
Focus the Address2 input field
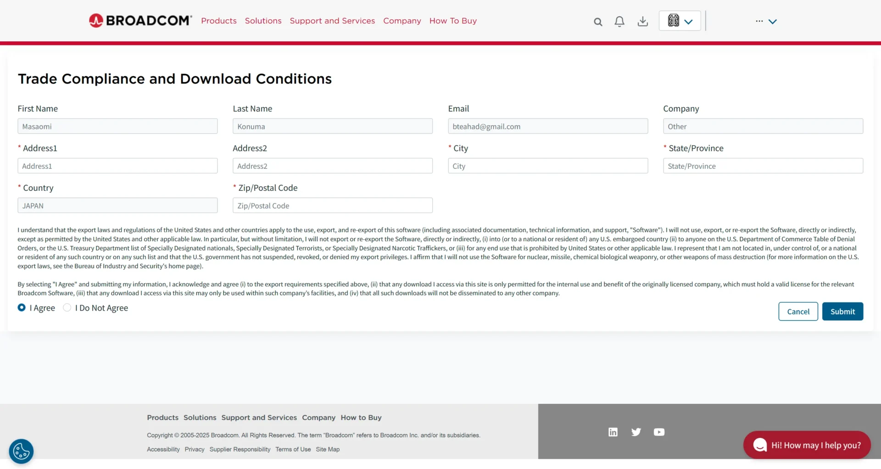tap(333, 166)
